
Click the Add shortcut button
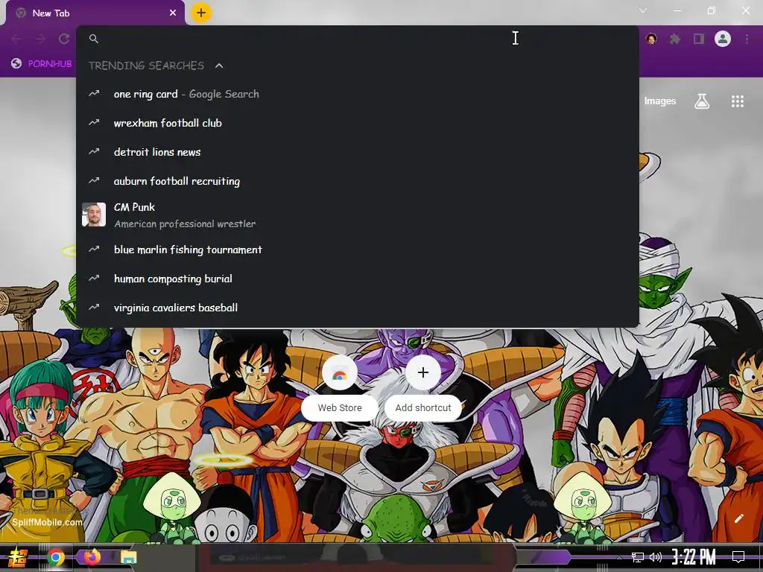(423, 386)
